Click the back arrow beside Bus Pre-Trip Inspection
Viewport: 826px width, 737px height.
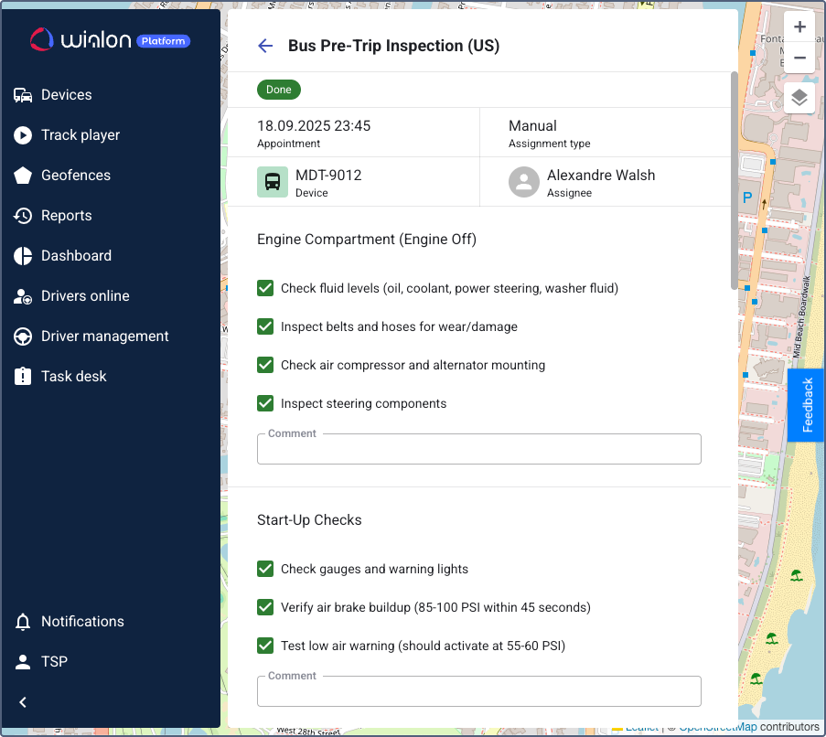point(265,46)
